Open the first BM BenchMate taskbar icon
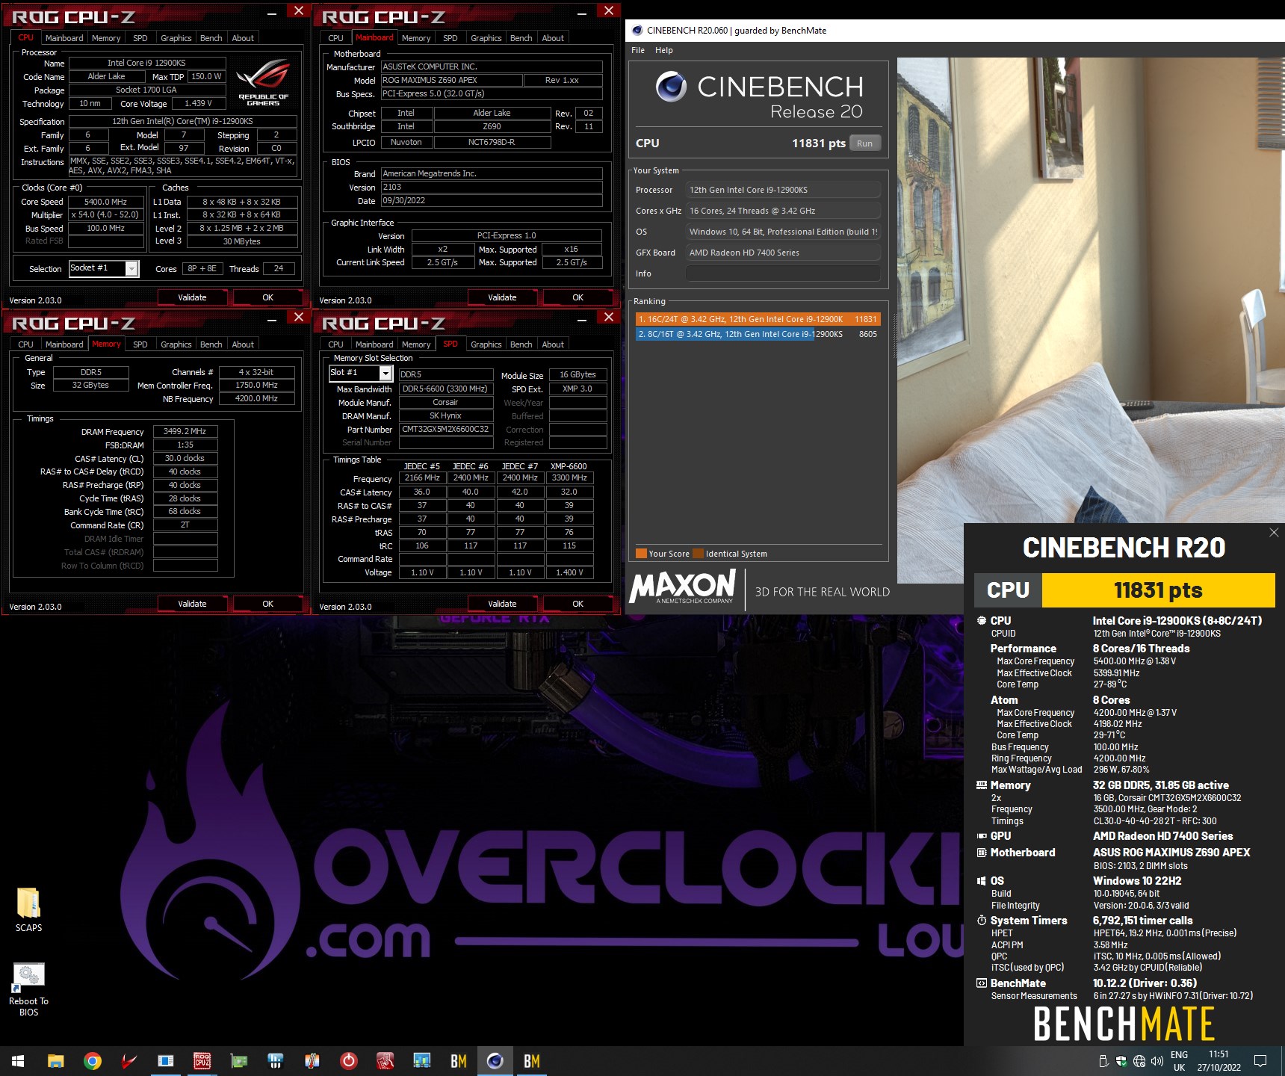This screenshot has height=1076, width=1285. (x=459, y=1061)
